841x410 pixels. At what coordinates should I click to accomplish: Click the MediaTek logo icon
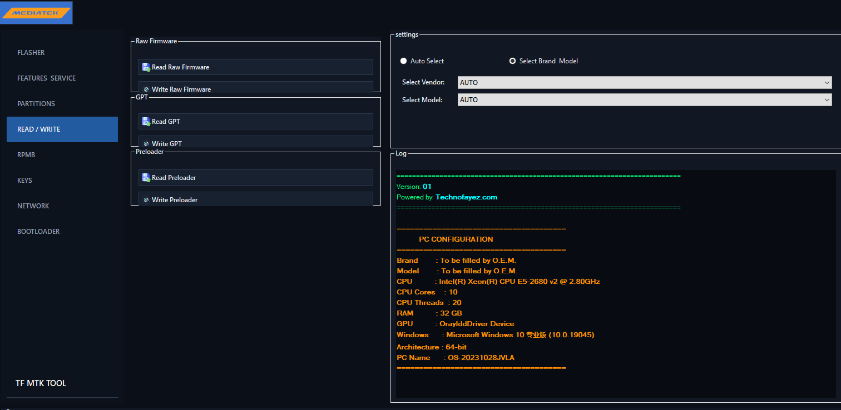click(36, 12)
